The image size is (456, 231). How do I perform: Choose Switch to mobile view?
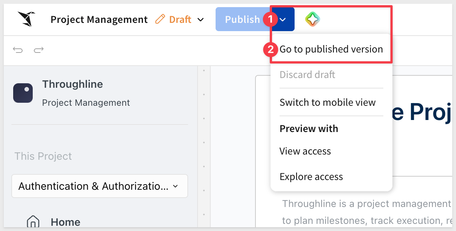328,102
